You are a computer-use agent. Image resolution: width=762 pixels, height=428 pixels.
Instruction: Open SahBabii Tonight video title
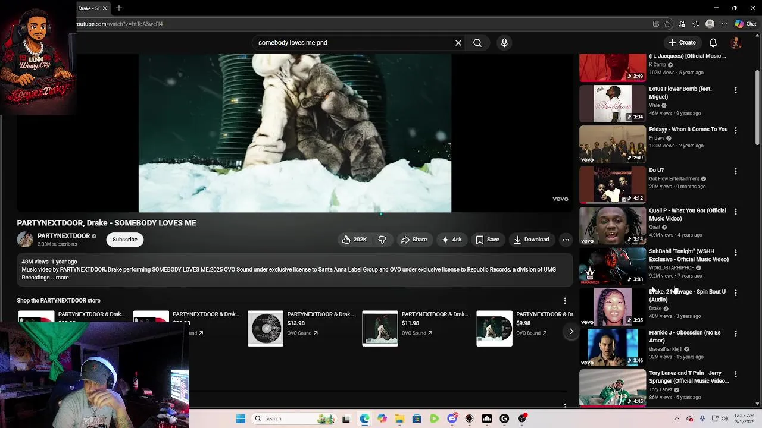click(689, 256)
